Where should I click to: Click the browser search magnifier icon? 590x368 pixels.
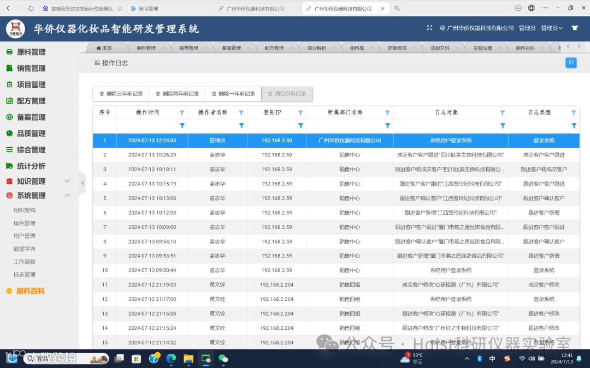coord(397,8)
